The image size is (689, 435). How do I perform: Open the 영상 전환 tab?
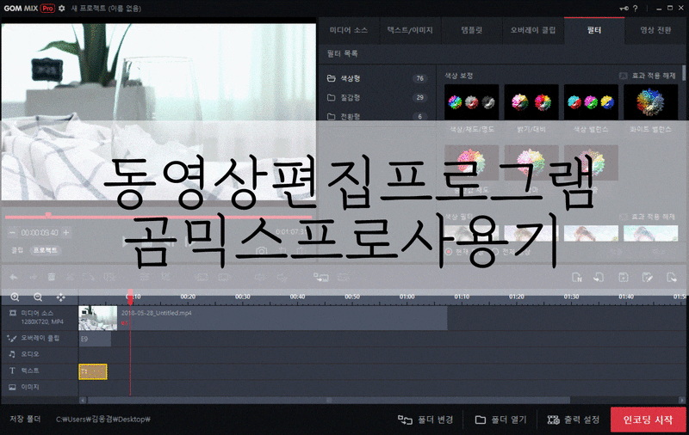click(x=655, y=30)
